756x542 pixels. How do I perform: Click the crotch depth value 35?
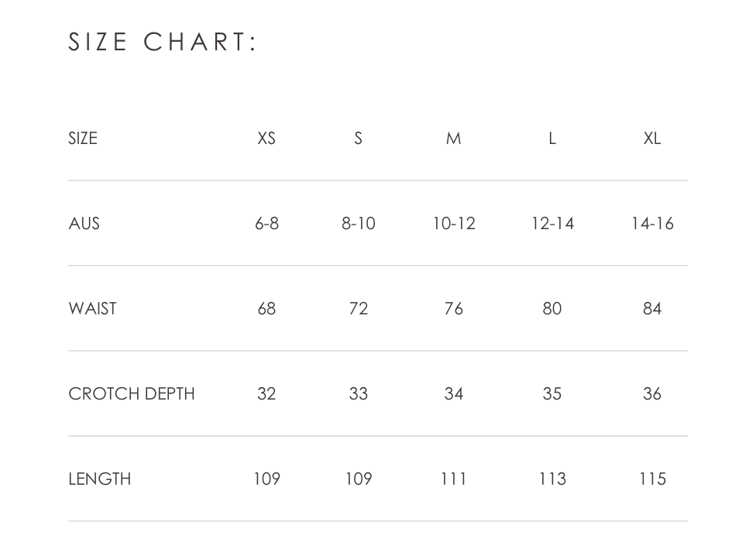552,393
